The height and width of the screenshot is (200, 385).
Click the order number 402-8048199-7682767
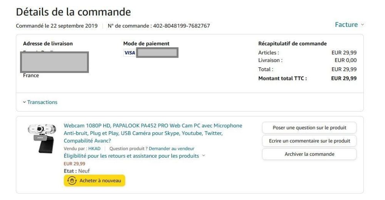tap(182, 26)
